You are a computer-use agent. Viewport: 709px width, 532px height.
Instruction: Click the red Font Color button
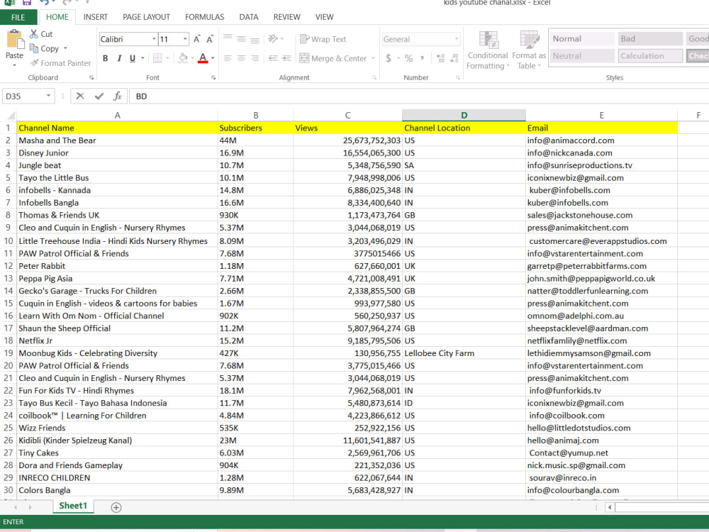(203, 58)
